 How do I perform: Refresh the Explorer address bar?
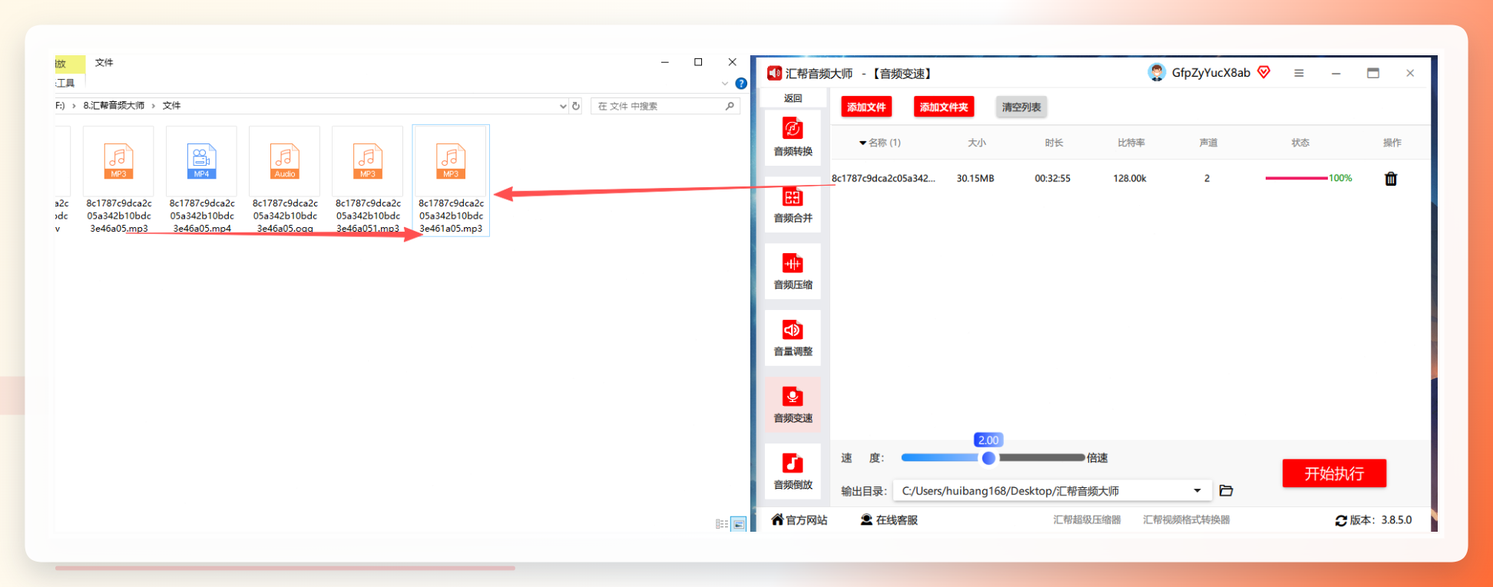click(576, 106)
